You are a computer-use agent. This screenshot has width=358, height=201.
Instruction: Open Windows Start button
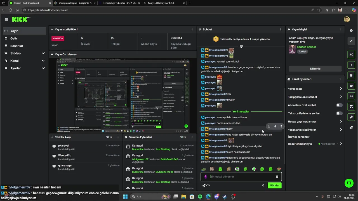(125, 197)
